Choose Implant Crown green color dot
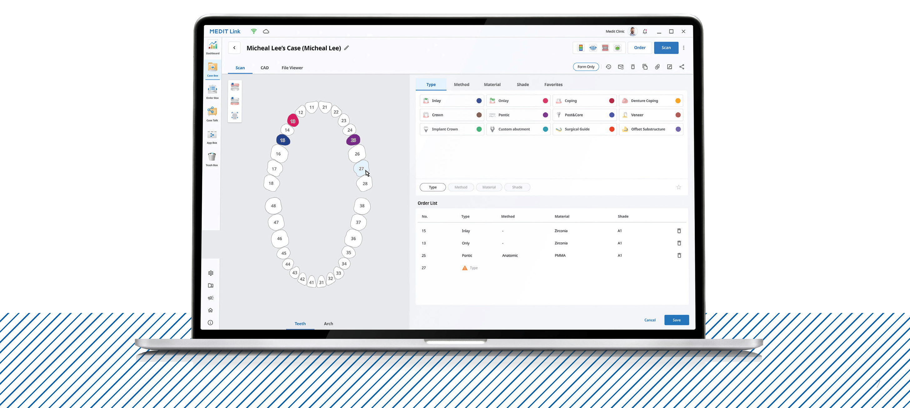 [x=479, y=129]
